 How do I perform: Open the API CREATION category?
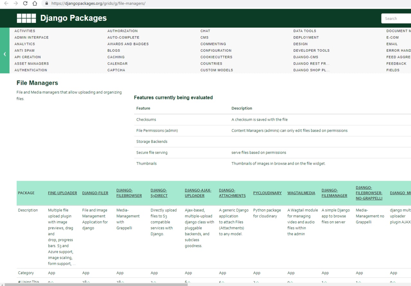(x=28, y=57)
